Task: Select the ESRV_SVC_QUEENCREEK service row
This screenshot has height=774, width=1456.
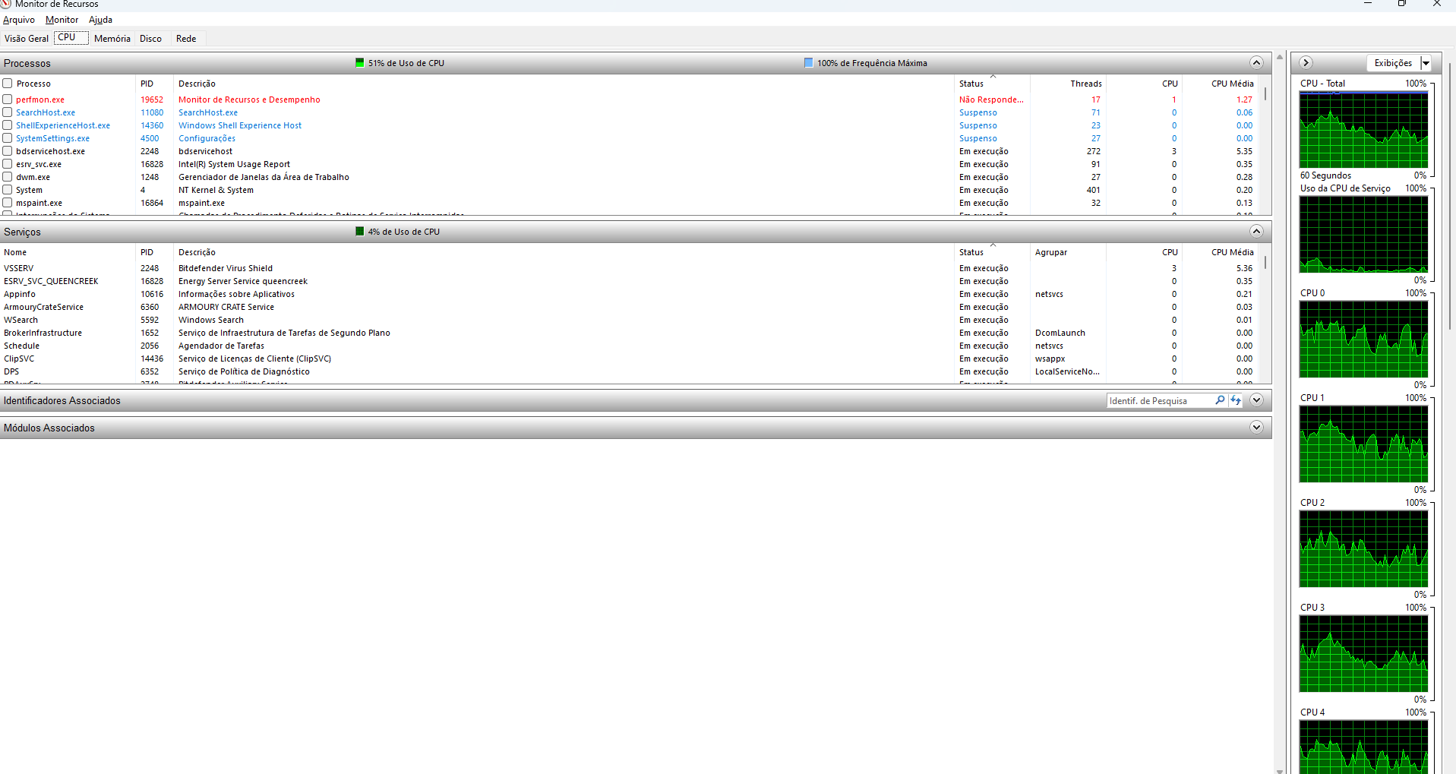Action: click(629, 281)
